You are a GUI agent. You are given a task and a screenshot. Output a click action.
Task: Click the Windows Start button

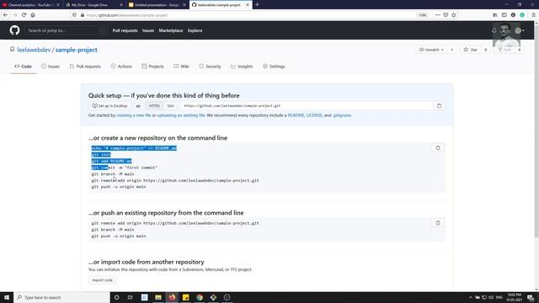(7, 297)
